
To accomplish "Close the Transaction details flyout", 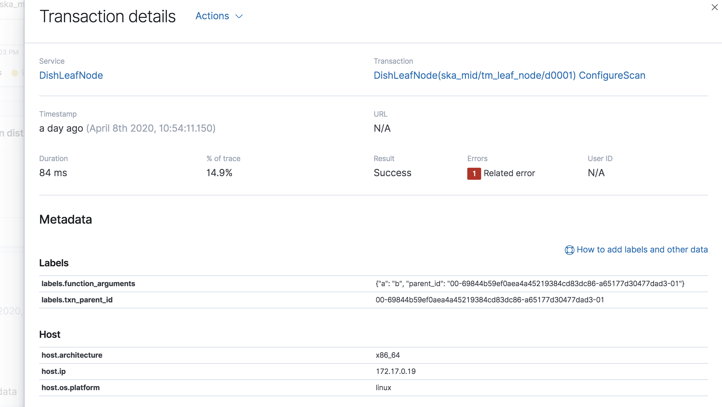I will pyautogui.click(x=714, y=7).
